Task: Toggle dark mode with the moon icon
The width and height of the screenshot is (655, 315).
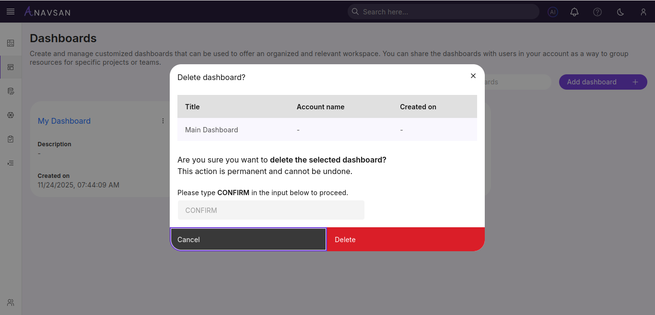Action: pyautogui.click(x=620, y=12)
